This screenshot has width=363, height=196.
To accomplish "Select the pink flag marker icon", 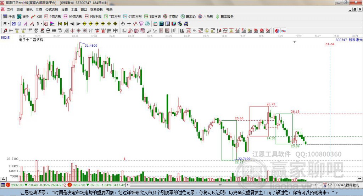I will (52, 24).
